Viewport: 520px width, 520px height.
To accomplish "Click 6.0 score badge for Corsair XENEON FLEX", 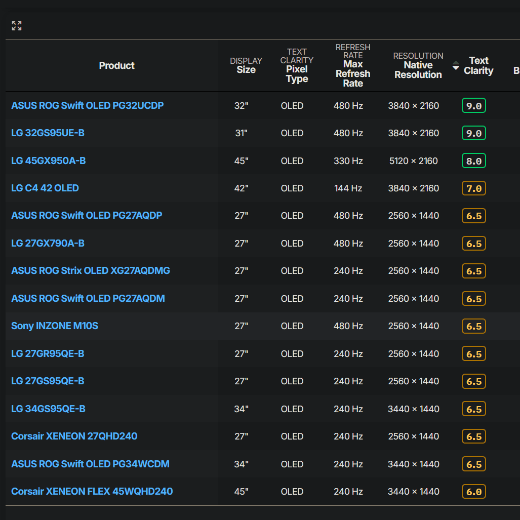I will pyautogui.click(x=473, y=492).
